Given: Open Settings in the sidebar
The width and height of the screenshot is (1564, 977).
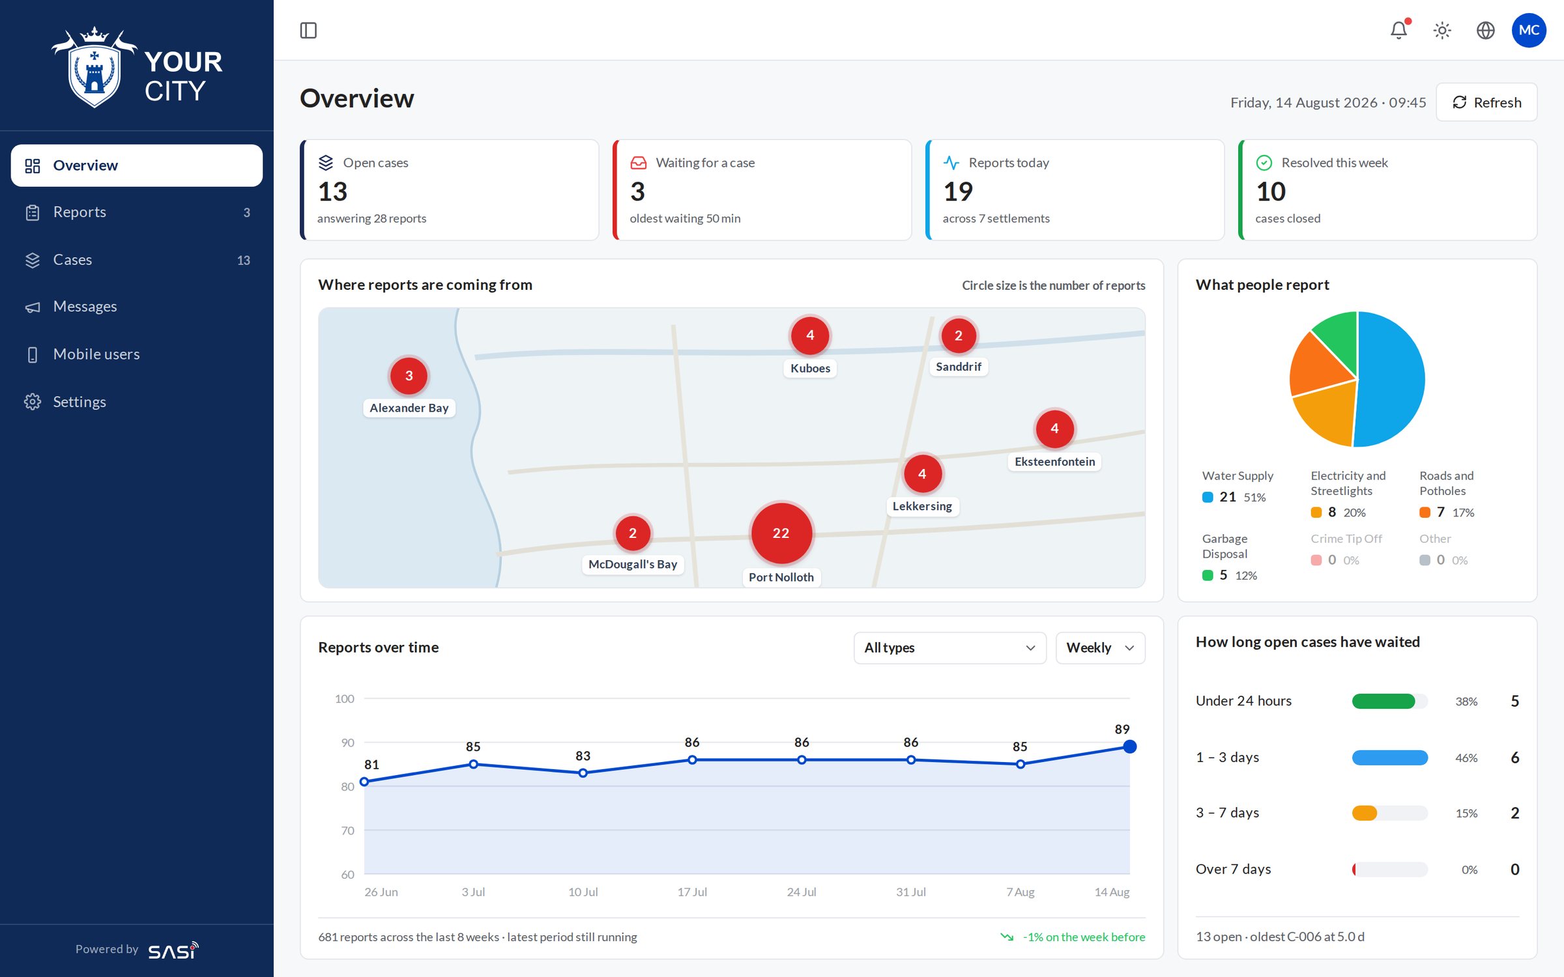Looking at the screenshot, I should pyautogui.click(x=137, y=402).
